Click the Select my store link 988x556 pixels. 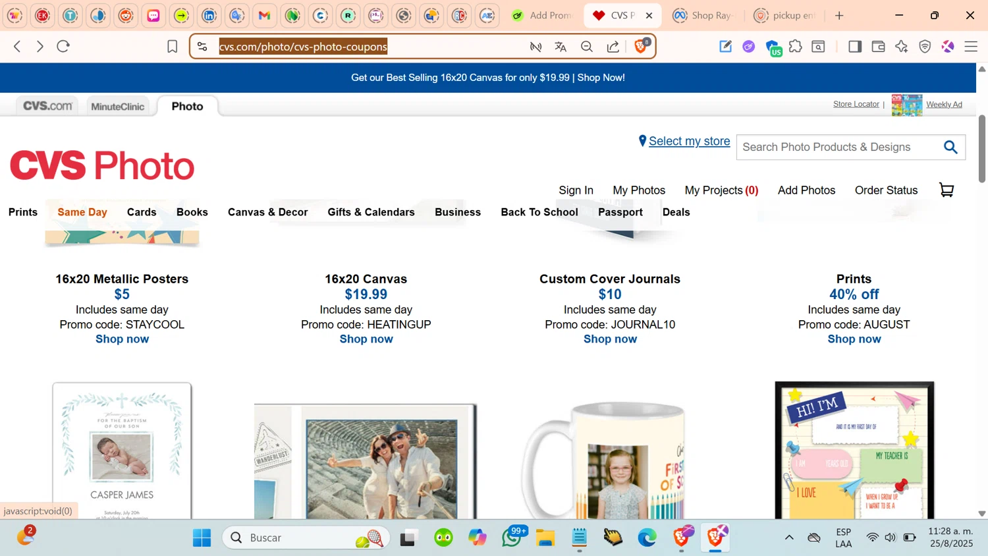tap(689, 141)
